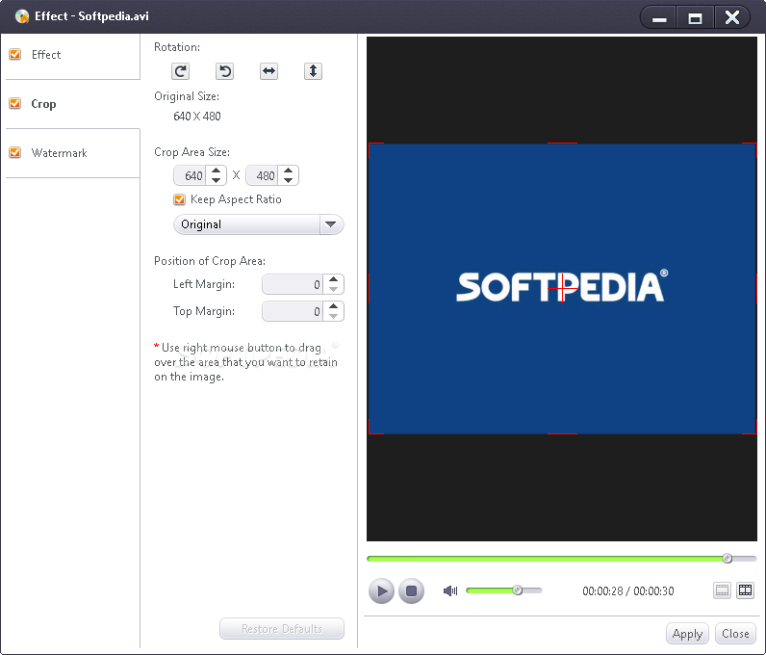This screenshot has width=766, height=655.
Task: Toggle the Crop checkbox
Action: click(15, 104)
